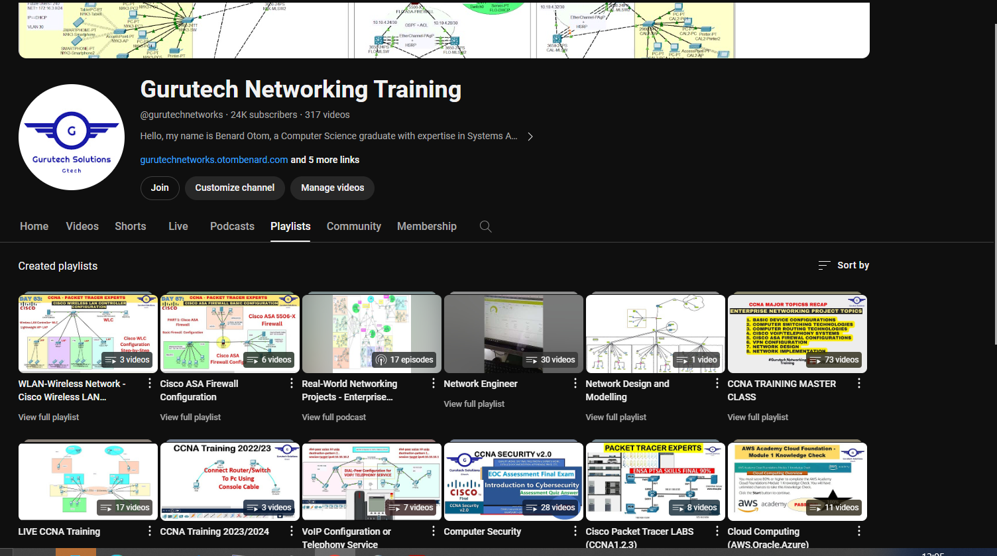
Task: Select the Membership tab
Action: point(426,227)
